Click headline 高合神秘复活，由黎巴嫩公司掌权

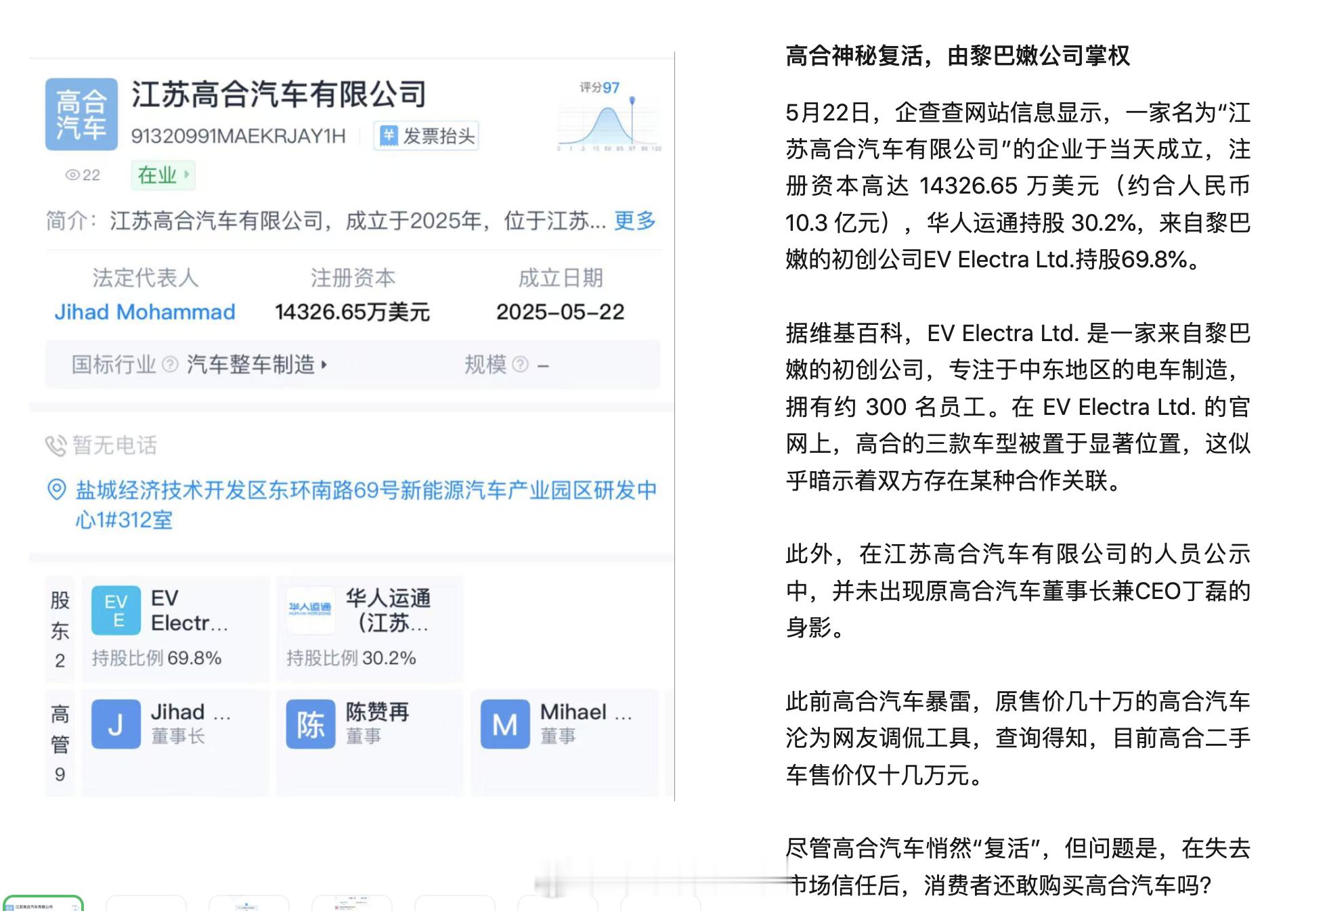pyautogui.click(x=957, y=55)
